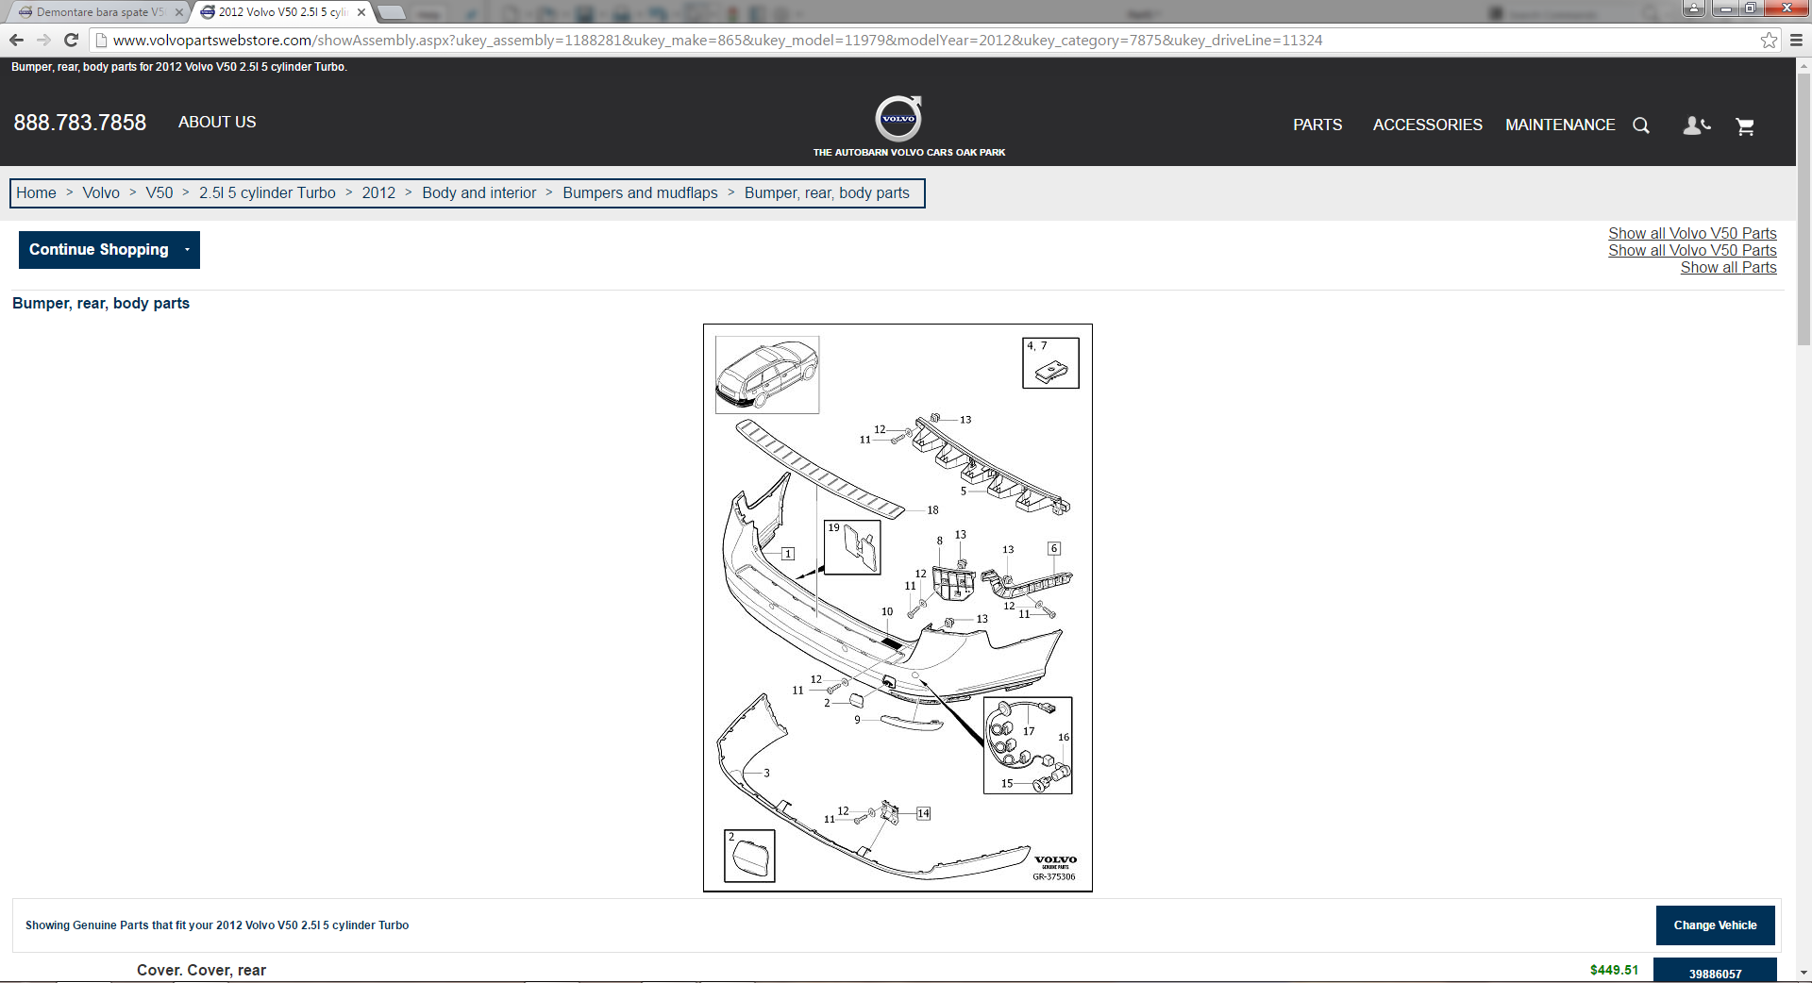Click part number 39886057 button
1812x983 pixels.
[x=1715, y=972]
